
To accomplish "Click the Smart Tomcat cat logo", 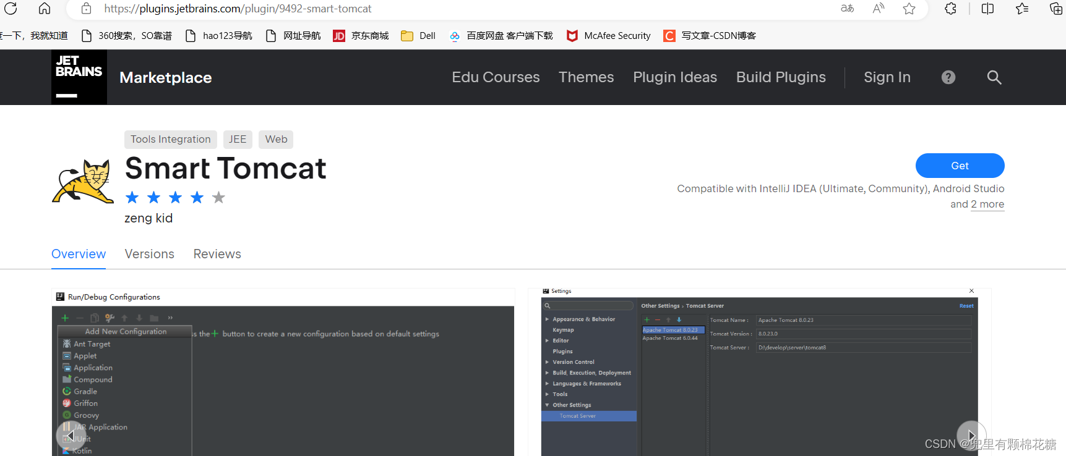I will click(83, 181).
